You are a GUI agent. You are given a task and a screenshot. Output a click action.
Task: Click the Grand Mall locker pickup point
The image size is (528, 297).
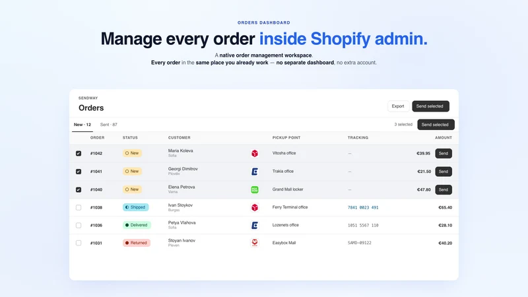point(288,189)
